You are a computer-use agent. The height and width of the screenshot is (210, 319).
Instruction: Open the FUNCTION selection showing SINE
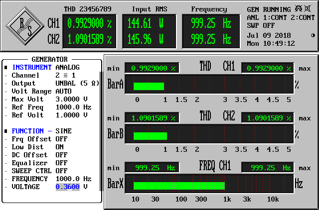coord(63,131)
